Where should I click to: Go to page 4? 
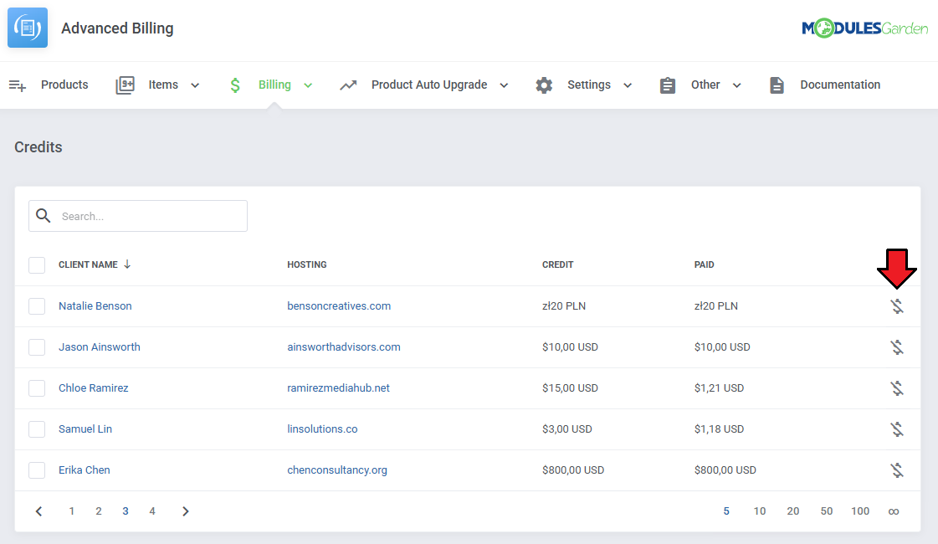click(152, 511)
